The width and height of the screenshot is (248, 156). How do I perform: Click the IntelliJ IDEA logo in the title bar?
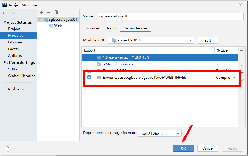5,5
